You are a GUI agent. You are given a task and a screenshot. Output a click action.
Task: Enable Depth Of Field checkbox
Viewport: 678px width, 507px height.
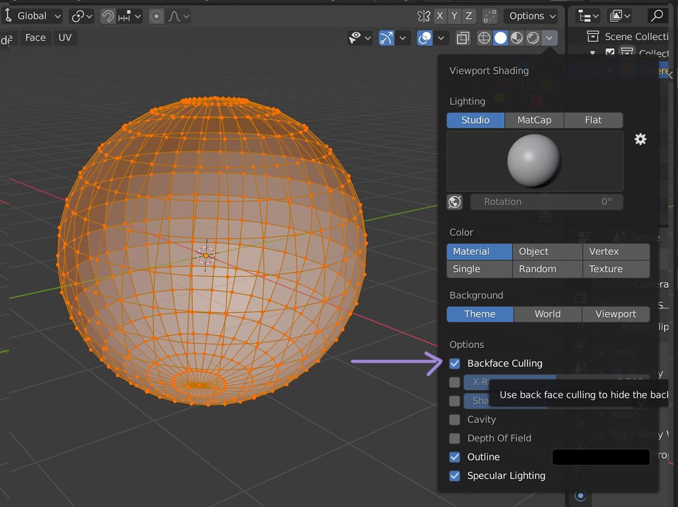coord(454,438)
